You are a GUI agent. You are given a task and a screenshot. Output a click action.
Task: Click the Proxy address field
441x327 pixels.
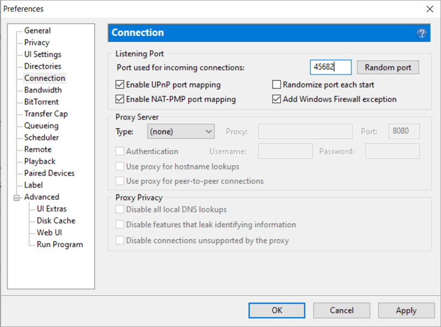point(305,131)
